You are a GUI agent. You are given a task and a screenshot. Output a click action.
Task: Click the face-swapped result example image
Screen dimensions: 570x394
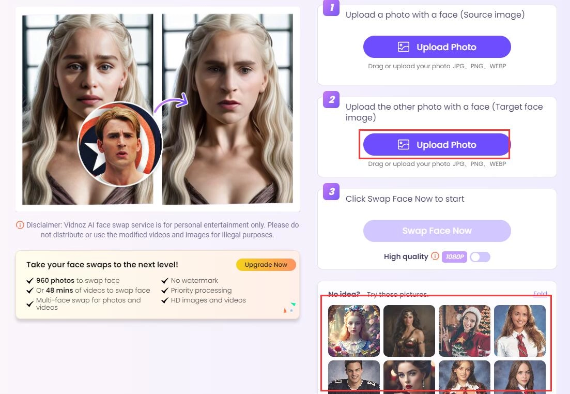[x=227, y=109]
